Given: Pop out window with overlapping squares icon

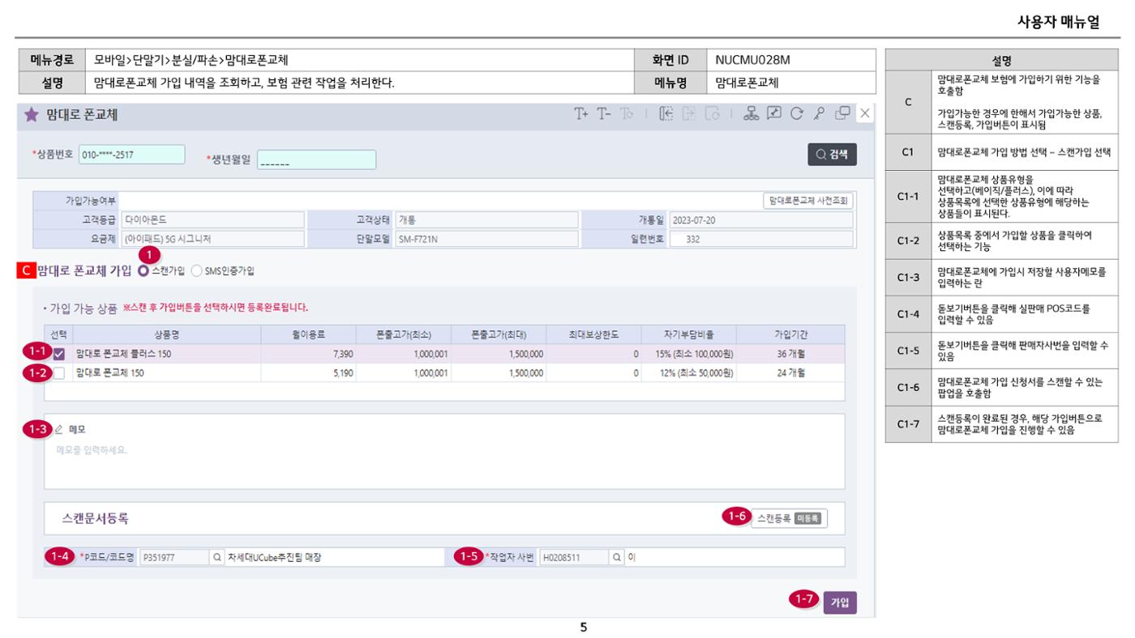Looking at the screenshot, I should point(843,114).
